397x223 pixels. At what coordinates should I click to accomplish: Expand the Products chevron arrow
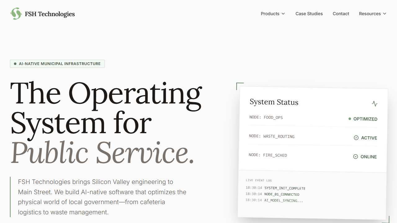click(x=283, y=14)
